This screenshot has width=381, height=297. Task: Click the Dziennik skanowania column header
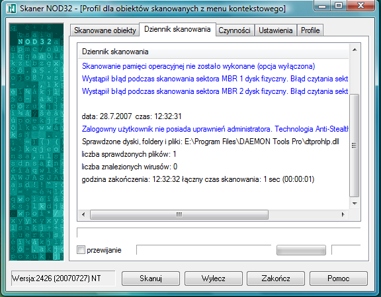coord(214,52)
